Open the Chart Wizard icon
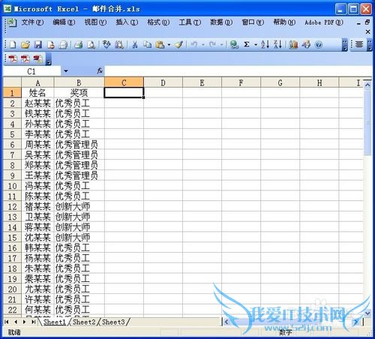Screen dimensions: 375x339 (x=293, y=45)
